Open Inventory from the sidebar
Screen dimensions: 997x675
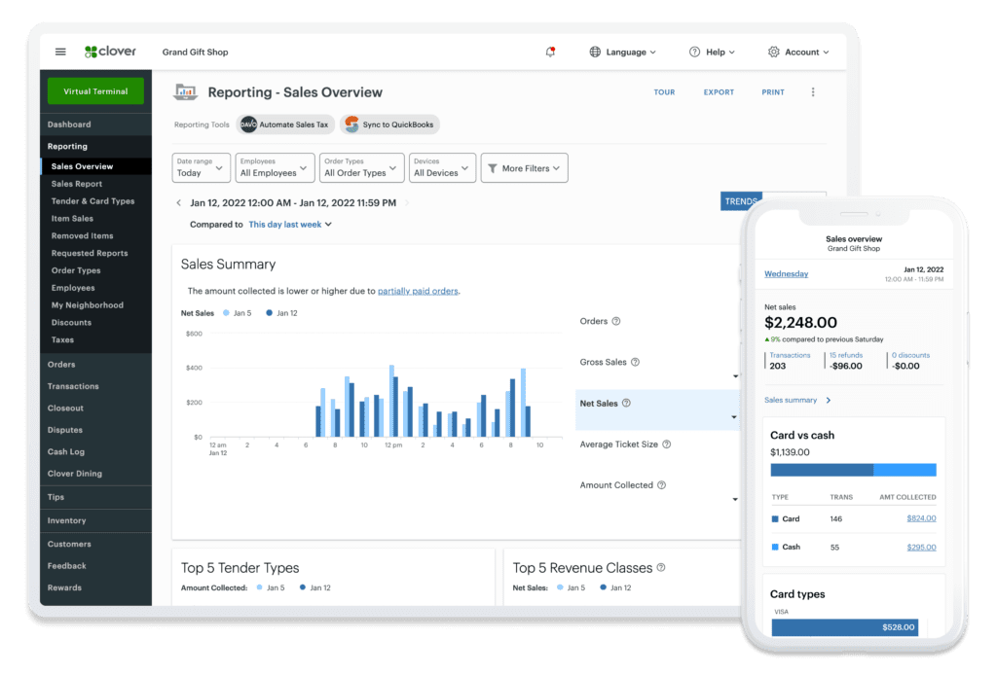(x=67, y=520)
